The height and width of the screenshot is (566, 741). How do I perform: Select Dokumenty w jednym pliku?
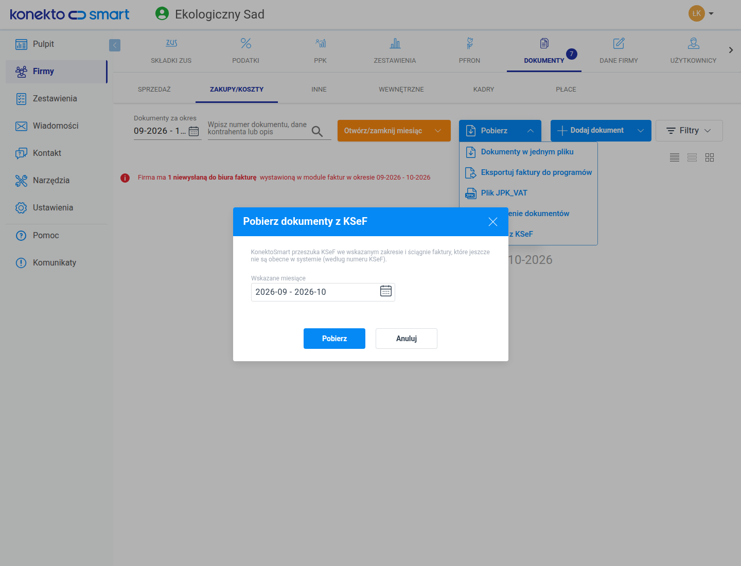click(x=528, y=152)
